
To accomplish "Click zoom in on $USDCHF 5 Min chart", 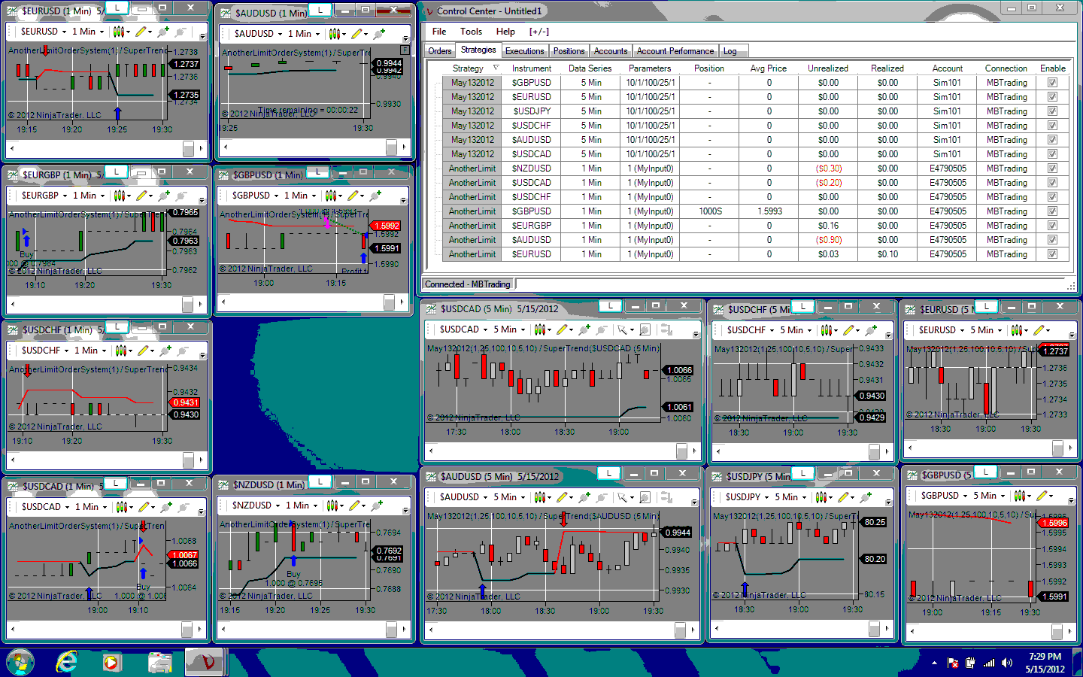I will 871,330.
